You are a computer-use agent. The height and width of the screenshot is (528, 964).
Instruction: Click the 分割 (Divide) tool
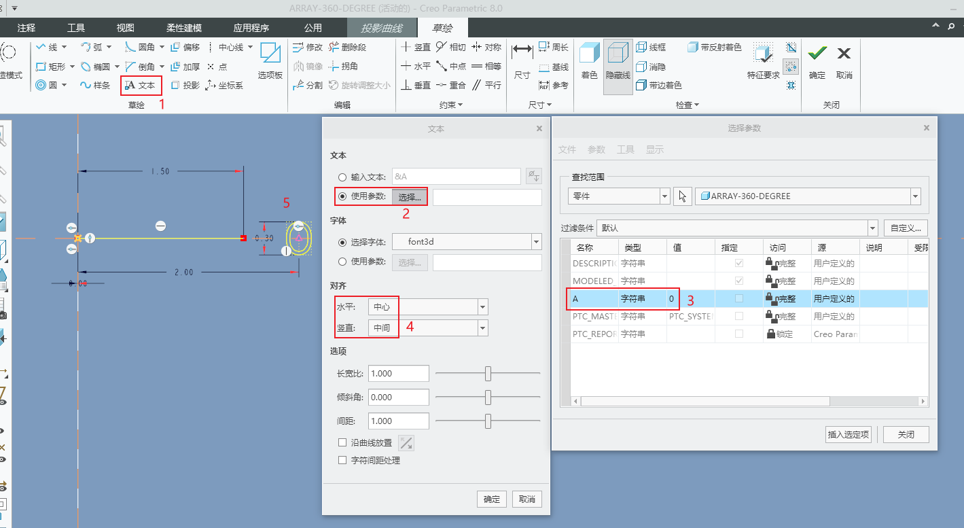pos(308,86)
